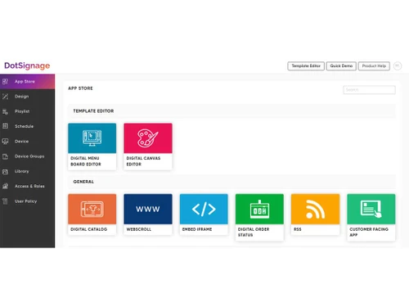Click the 'RSS' label text
This screenshot has width=409, height=307.
pos(298,229)
